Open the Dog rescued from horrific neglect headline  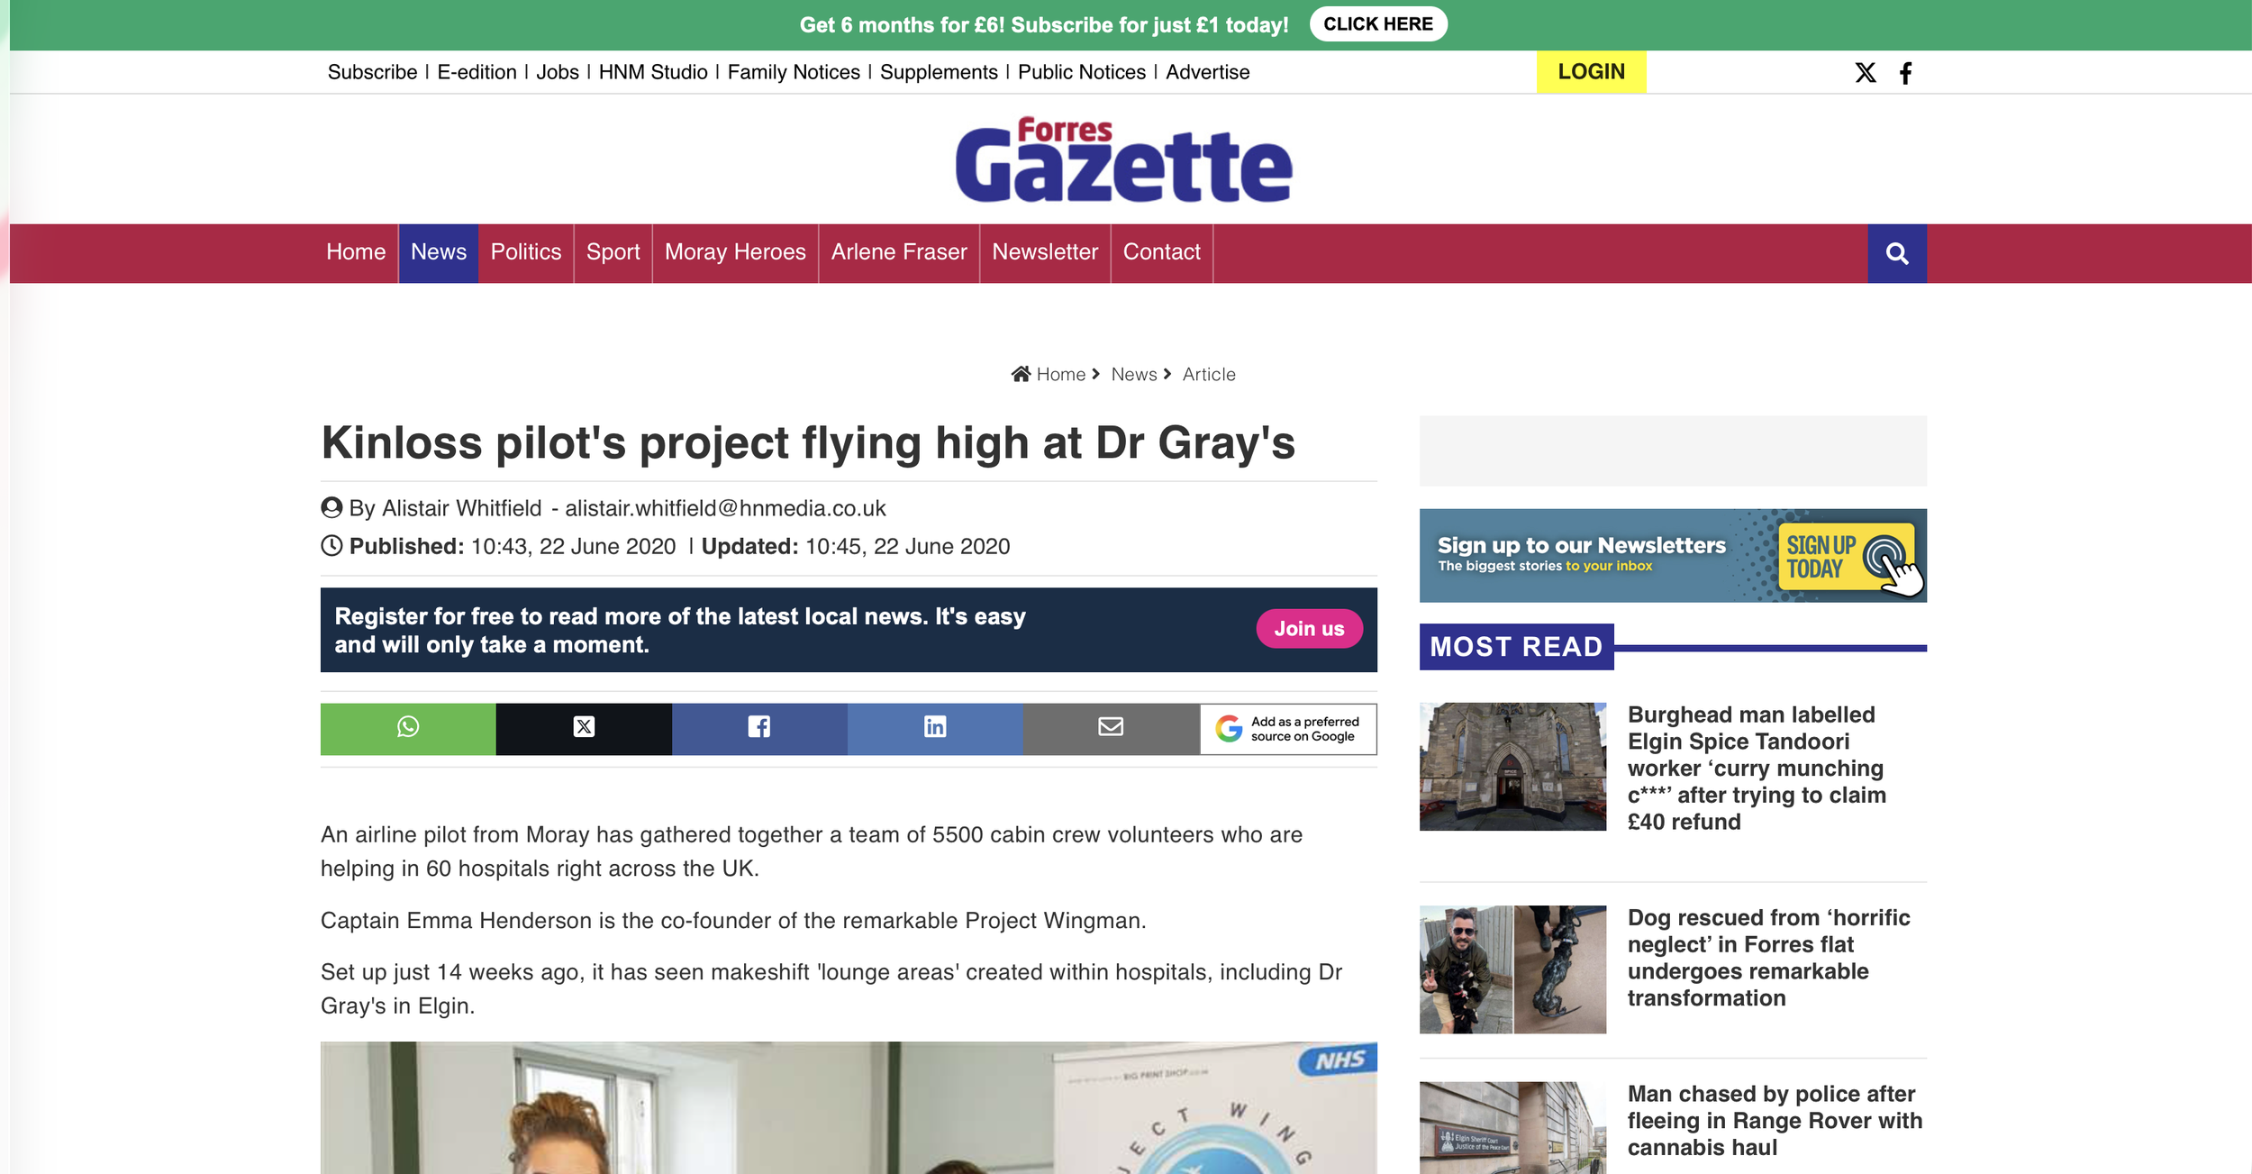coord(1768,958)
